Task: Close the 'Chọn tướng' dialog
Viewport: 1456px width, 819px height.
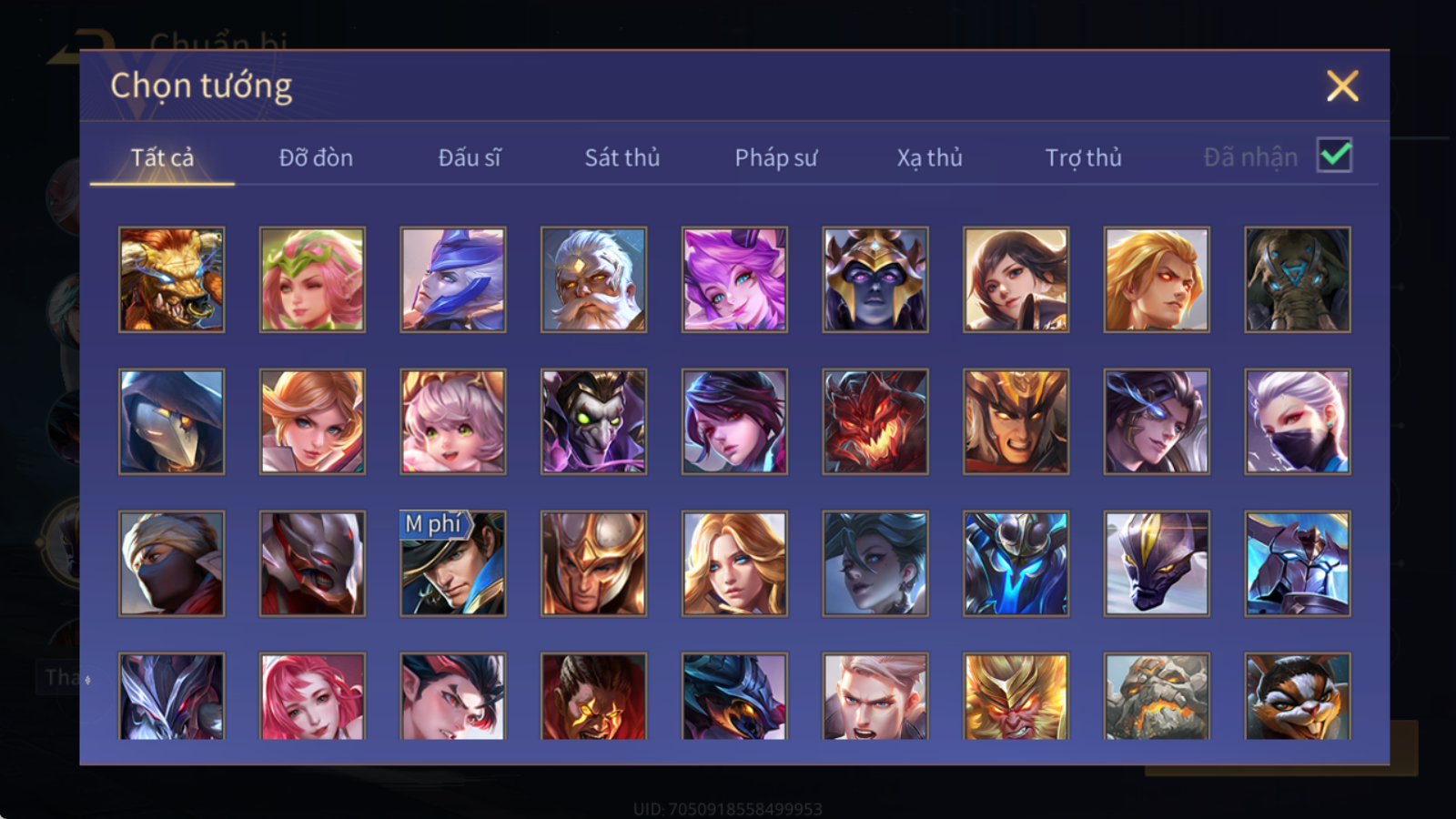Action: pos(1342,86)
